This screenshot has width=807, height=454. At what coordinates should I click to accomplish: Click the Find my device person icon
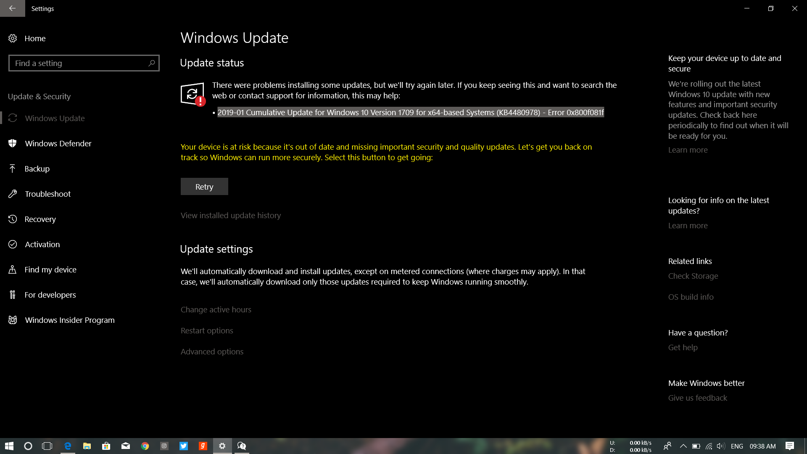[13, 269]
